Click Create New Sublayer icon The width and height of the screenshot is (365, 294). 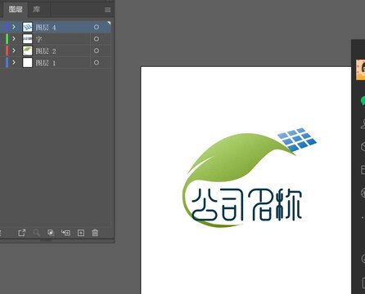pos(65,233)
